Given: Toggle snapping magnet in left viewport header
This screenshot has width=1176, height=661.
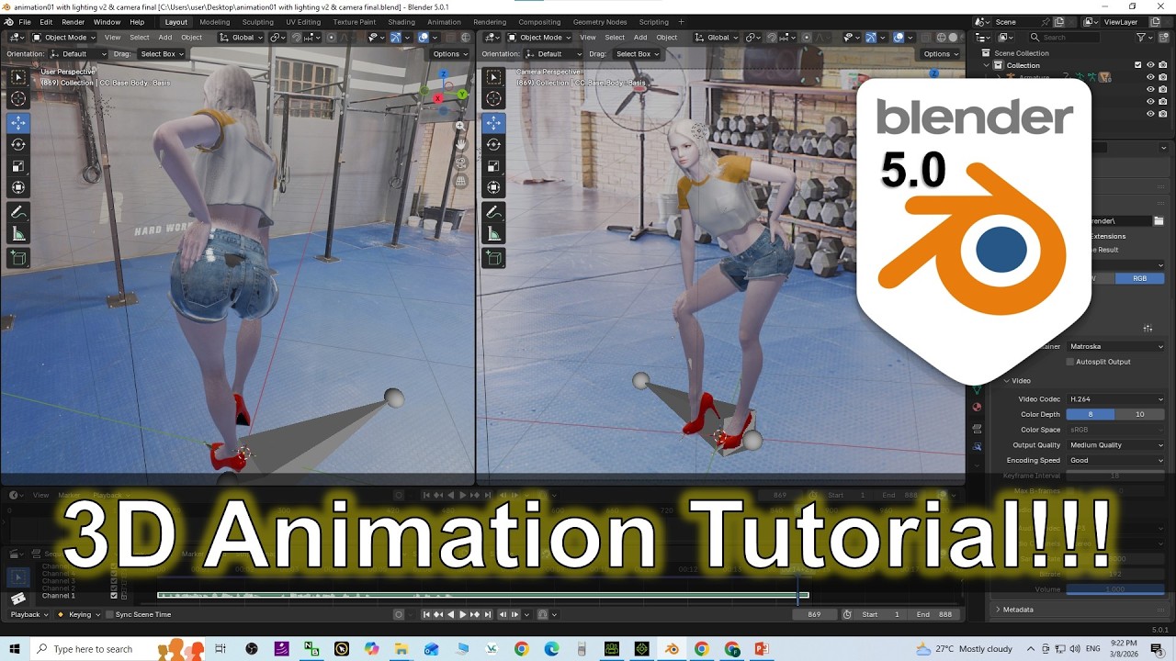Looking at the screenshot, I should pyautogui.click(x=297, y=38).
